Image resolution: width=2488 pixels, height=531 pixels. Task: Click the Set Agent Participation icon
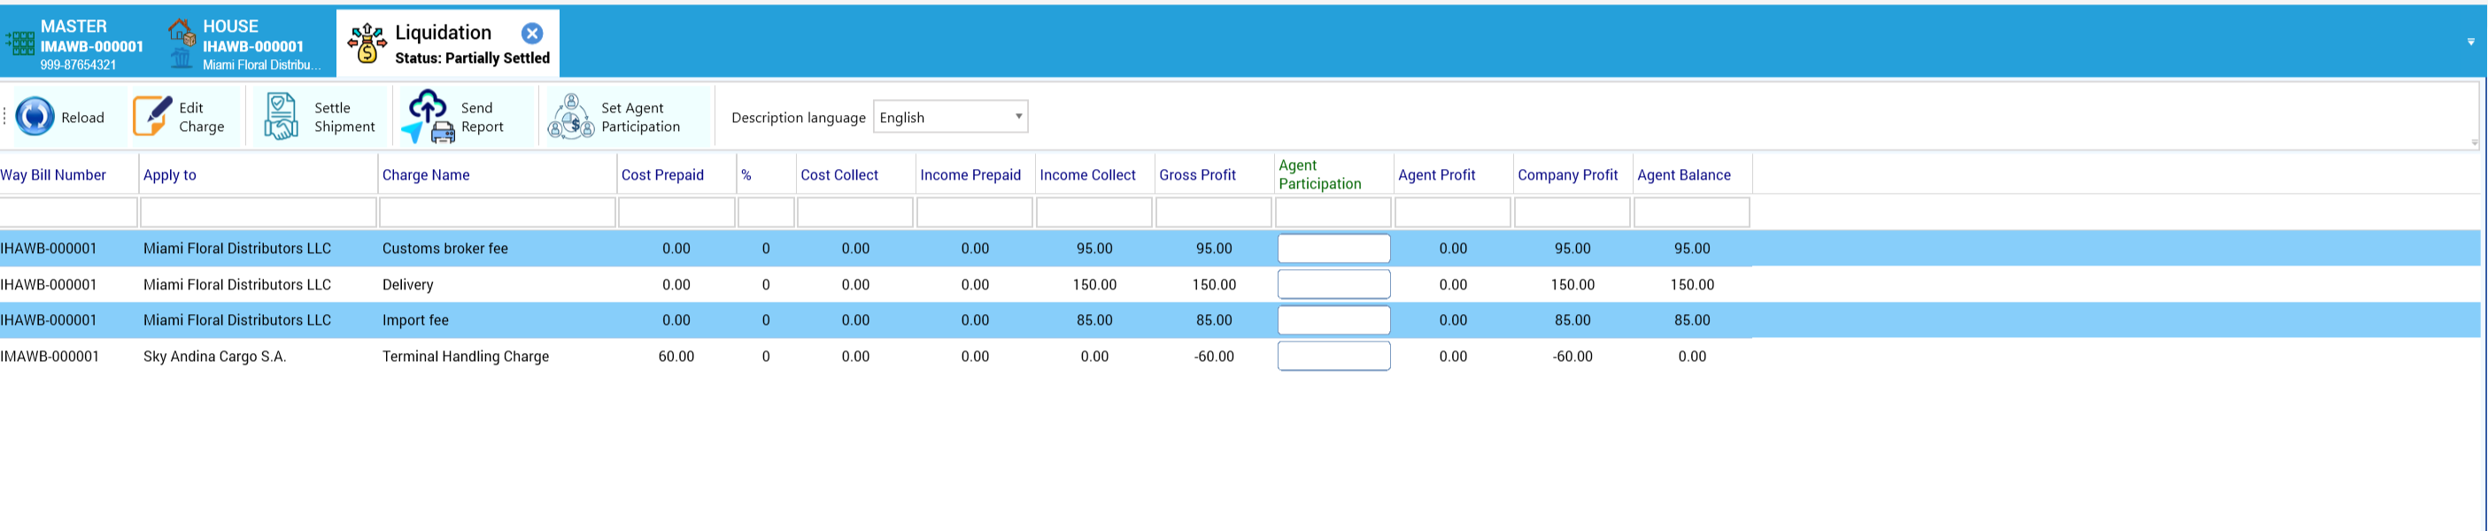571,117
